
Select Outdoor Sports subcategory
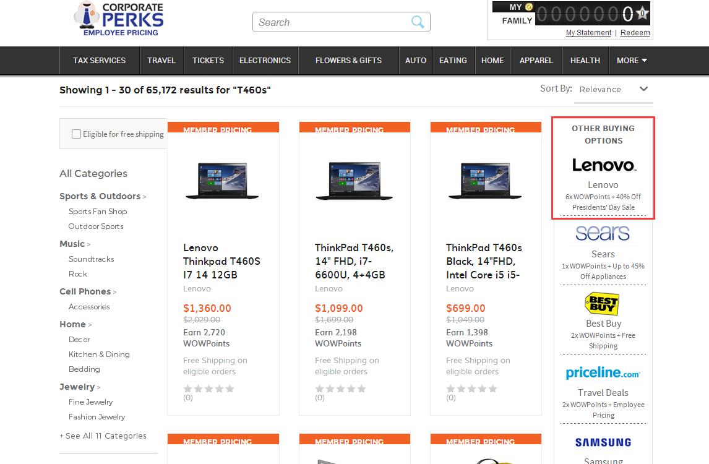pos(96,226)
